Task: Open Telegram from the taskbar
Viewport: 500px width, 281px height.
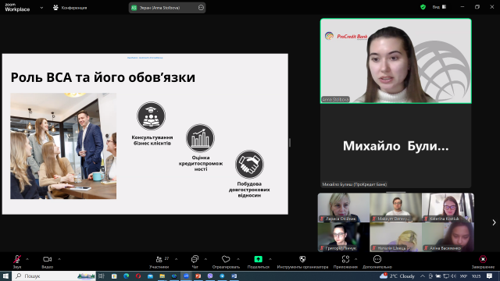Action: [x=222, y=276]
